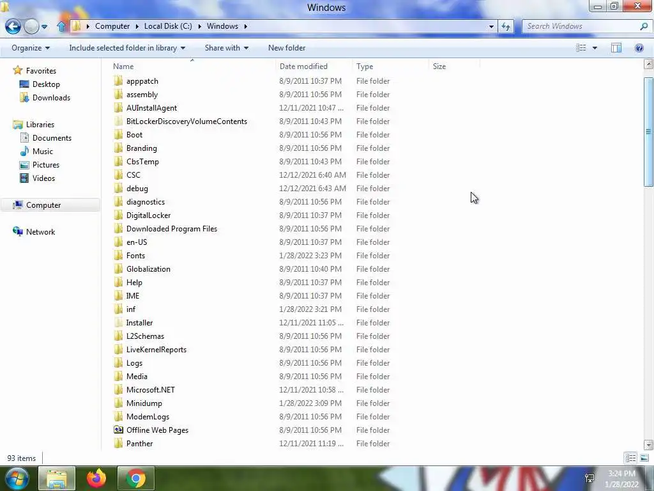Launch Google Chrome from the taskbar

pos(135,478)
